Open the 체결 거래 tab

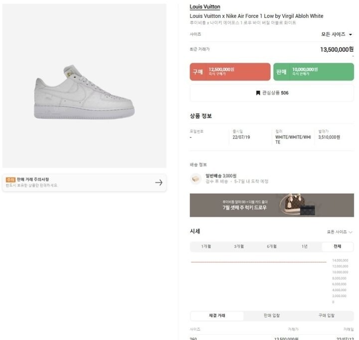pyautogui.click(x=217, y=316)
